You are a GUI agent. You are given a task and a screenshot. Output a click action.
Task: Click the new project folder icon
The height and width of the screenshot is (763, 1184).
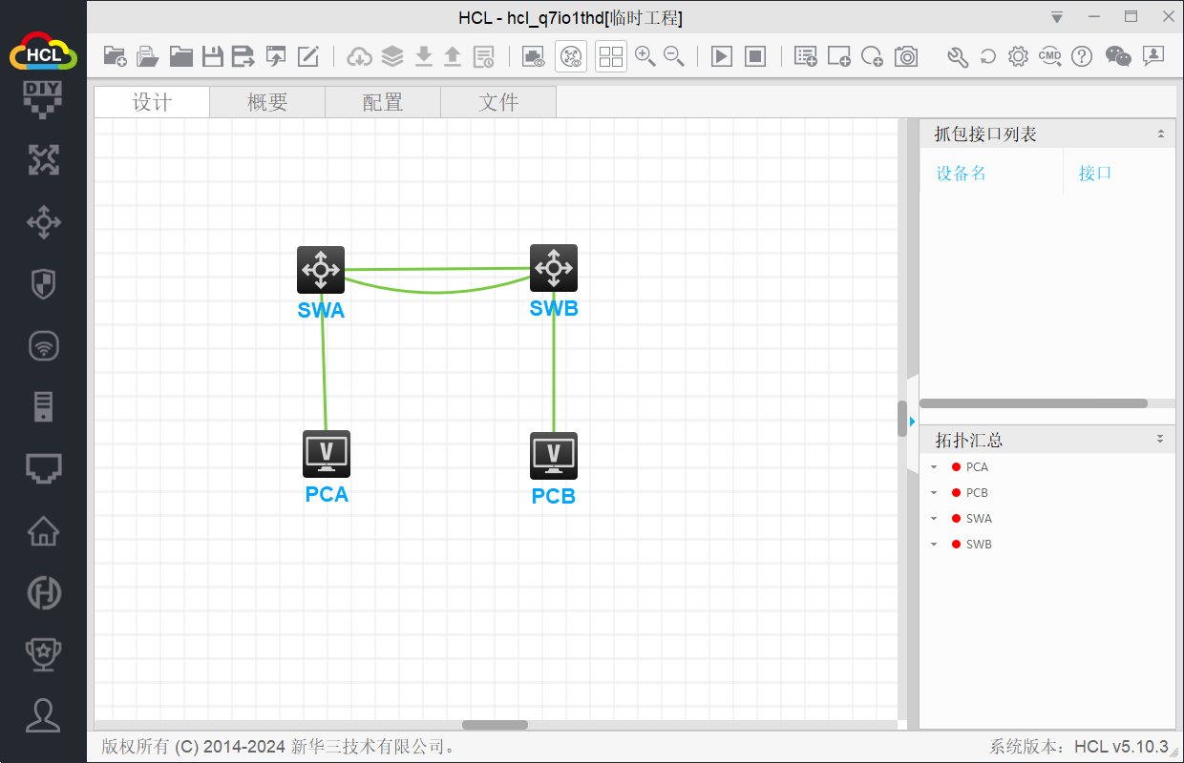coord(115,56)
